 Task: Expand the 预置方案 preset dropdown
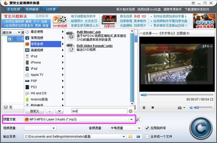(131, 119)
